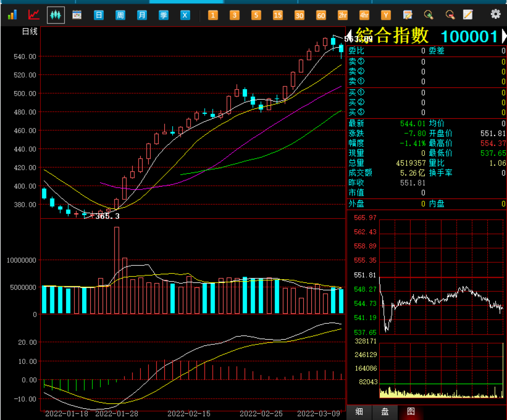Click the percent change -1.41%
The height and width of the screenshot is (420, 507).
pyautogui.click(x=413, y=143)
